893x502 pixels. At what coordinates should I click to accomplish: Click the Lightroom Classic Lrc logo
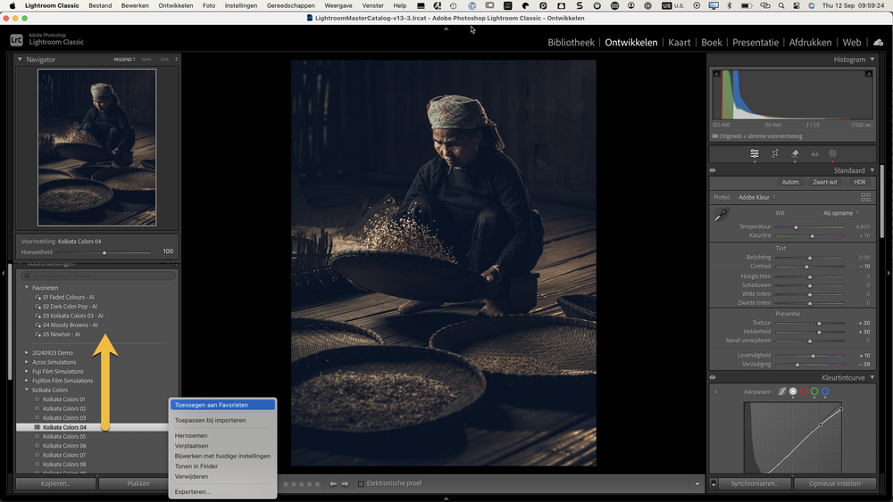[x=16, y=40]
